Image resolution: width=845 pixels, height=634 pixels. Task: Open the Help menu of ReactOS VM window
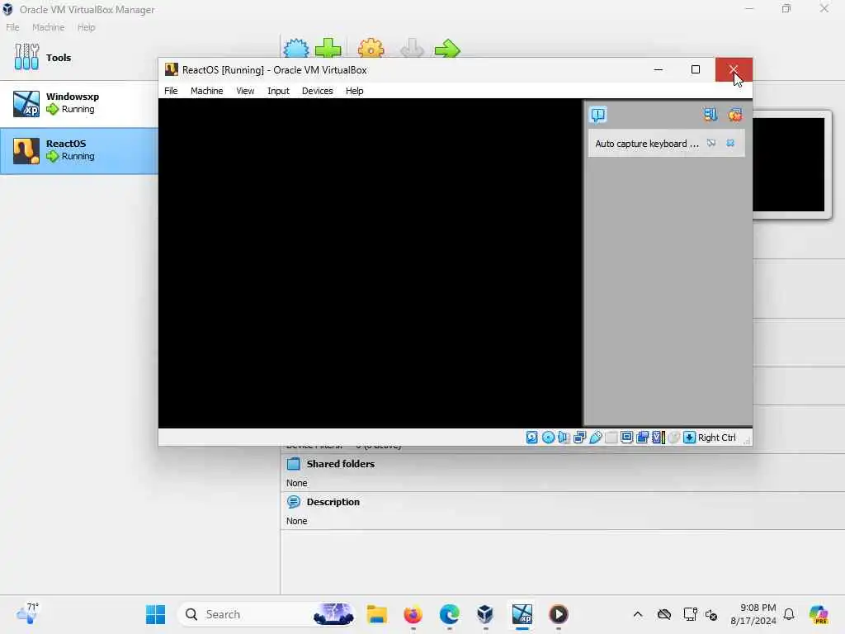click(355, 91)
